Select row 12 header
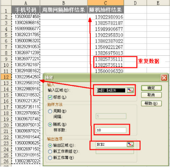The height and width of the screenshot is (167, 170). [6, 77]
